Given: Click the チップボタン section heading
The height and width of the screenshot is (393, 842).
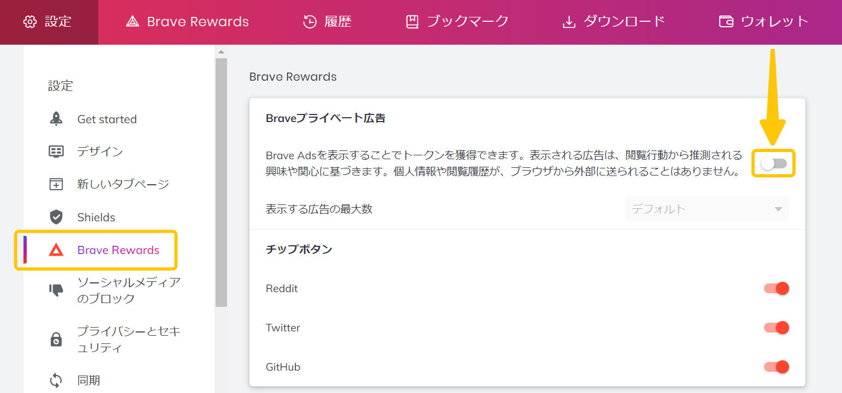Looking at the screenshot, I should click(299, 249).
